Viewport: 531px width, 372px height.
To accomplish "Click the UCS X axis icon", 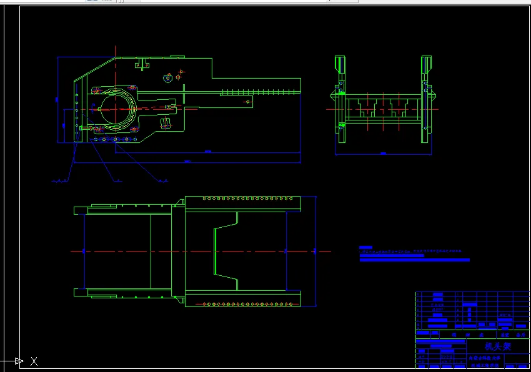I will (x=34, y=361).
